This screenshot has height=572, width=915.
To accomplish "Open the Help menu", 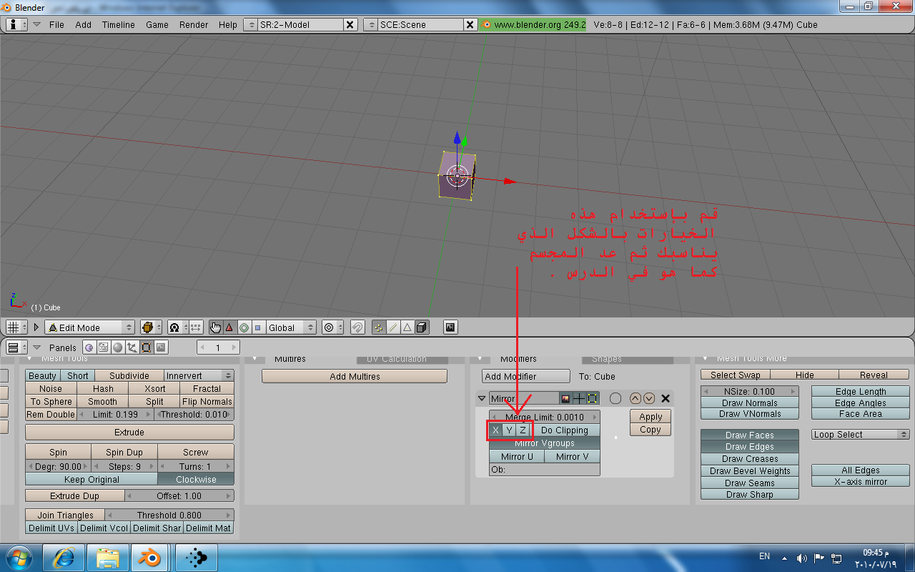I will (x=228, y=24).
